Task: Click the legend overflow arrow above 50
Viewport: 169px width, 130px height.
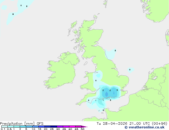Action: click(x=84, y=127)
